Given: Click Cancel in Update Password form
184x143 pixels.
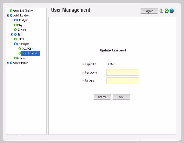Looking at the screenshot, I should (x=102, y=97).
